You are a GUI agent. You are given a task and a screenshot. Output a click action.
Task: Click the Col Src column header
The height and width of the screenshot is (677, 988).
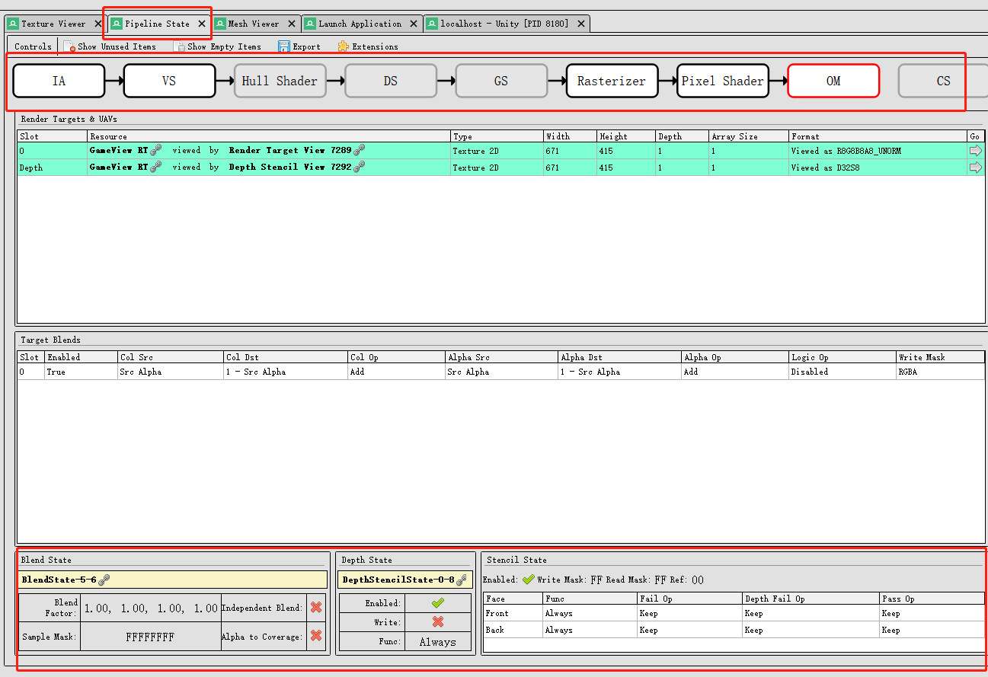[x=171, y=356]
